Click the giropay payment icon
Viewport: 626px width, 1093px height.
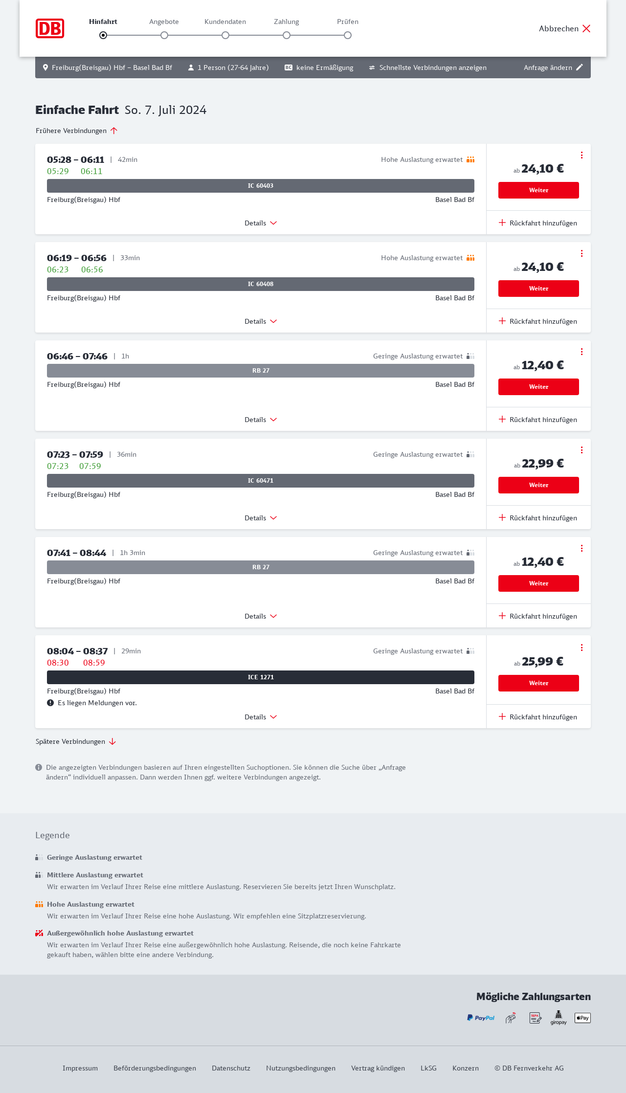coord(559,1018)
